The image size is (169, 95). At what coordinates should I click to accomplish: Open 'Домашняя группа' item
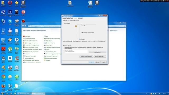click(x=50, y=43)
